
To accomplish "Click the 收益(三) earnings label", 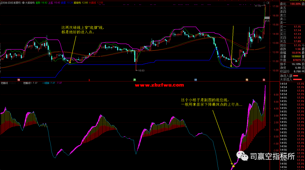I will (x=285, y=71).
